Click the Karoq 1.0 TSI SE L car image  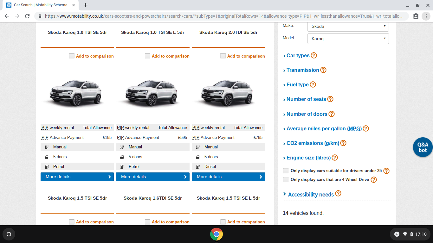tap(151, 93)
